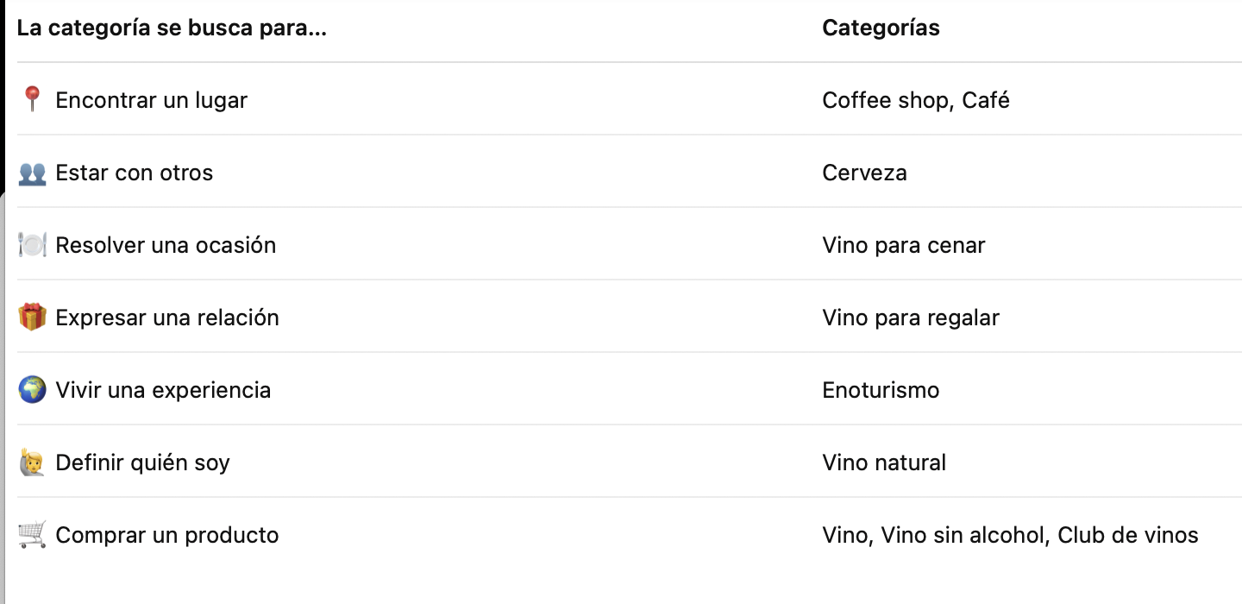1242x604 pixels.
Task: Click the person raising hand icon
Action: pyautogui.click(x=32, y=462)
